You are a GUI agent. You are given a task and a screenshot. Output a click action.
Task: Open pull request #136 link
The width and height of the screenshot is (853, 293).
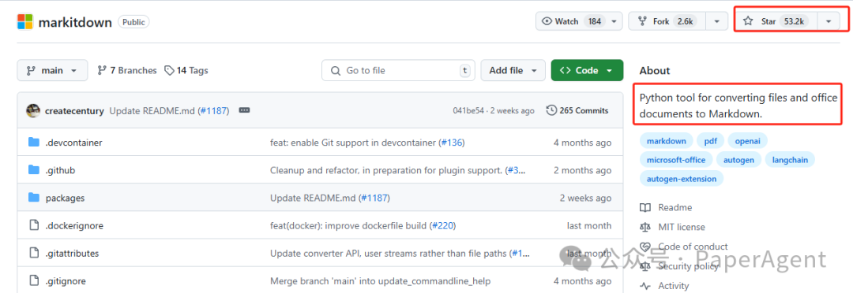[451, 143]
